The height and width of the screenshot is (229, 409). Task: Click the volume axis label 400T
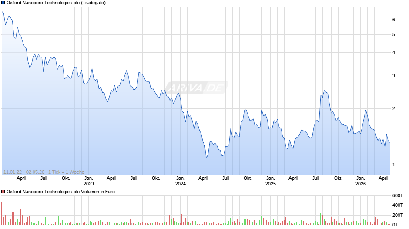click(x=398, y=205)
